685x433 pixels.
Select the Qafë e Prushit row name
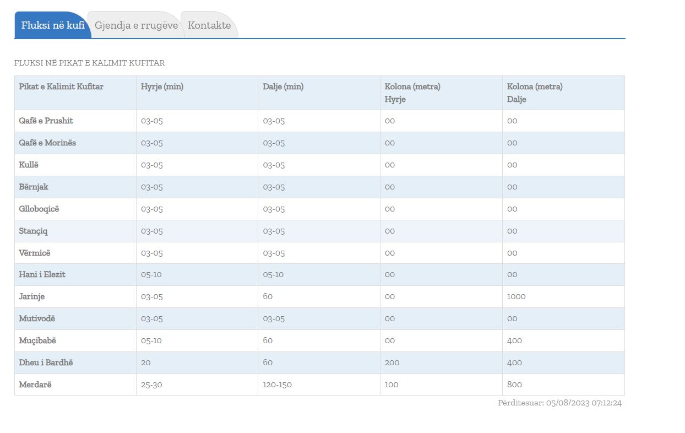pyautogui.click(x=46, y=121)
